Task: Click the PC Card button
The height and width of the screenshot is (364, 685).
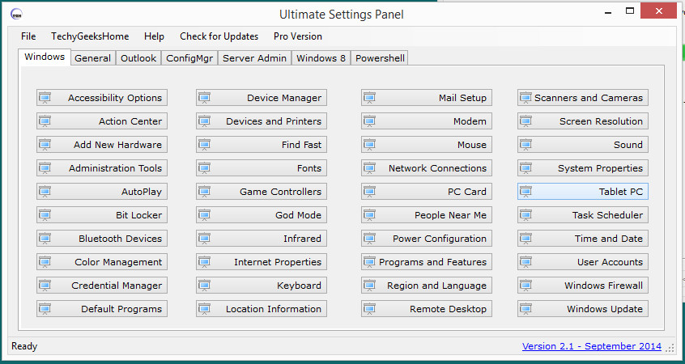Action: click(x=427, y=192)
